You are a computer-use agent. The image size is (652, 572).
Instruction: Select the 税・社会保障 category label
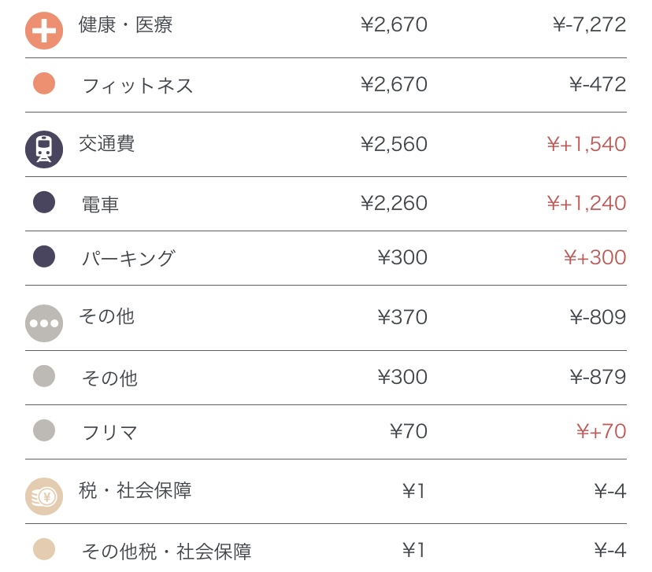tap(135, 491)
